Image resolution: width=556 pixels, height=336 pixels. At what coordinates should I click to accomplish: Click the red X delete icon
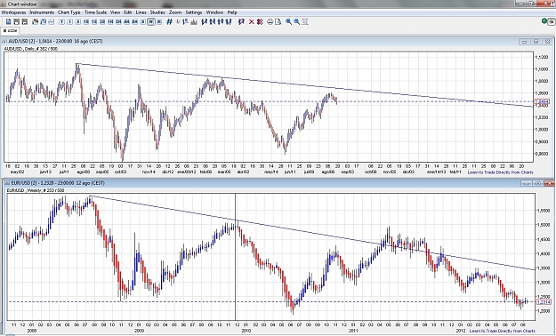click(252, 22)
